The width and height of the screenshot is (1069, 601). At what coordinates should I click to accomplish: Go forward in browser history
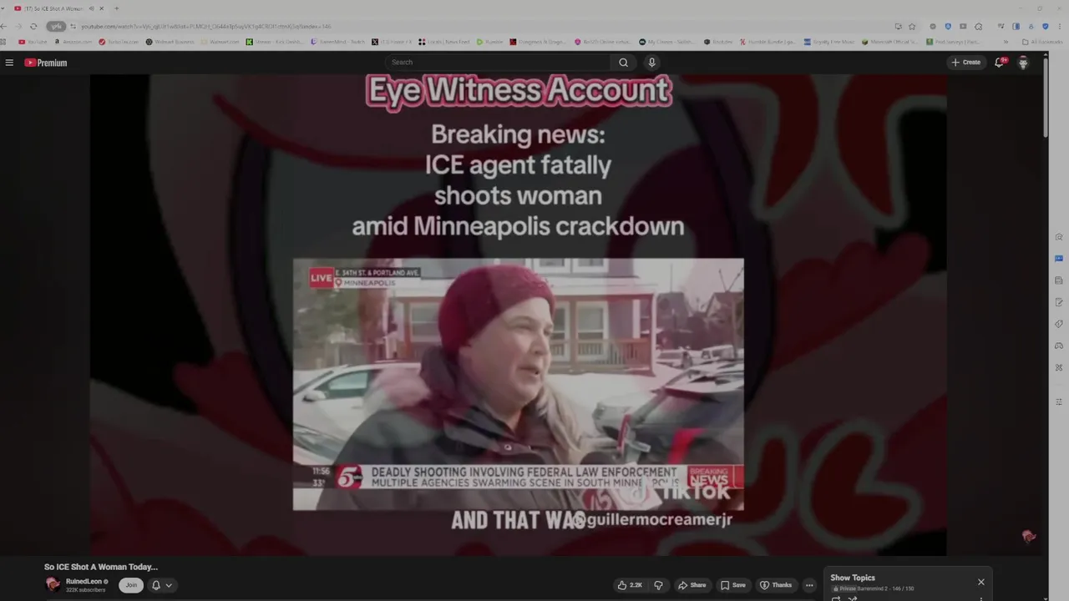point(18,26)
